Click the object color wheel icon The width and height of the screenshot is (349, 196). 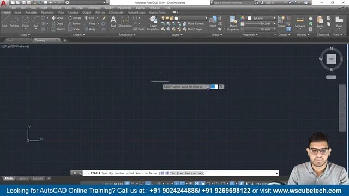pyautogui.click(x=242, y=18)
